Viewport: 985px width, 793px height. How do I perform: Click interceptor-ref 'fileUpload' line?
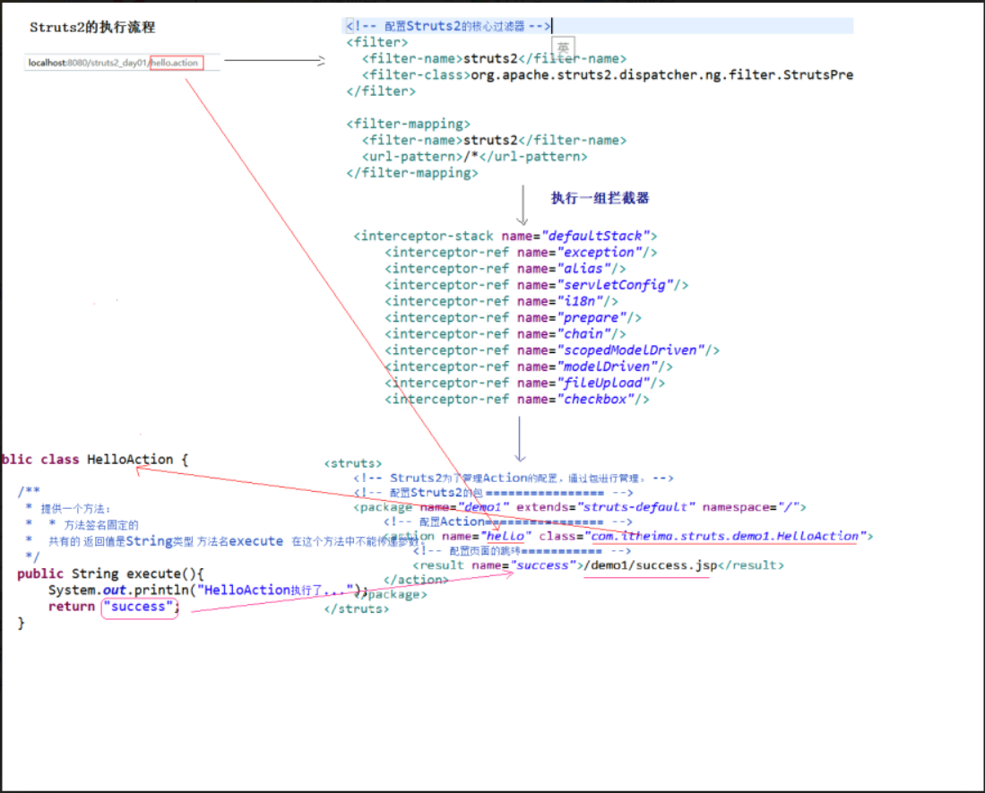(x=524, y=383)
